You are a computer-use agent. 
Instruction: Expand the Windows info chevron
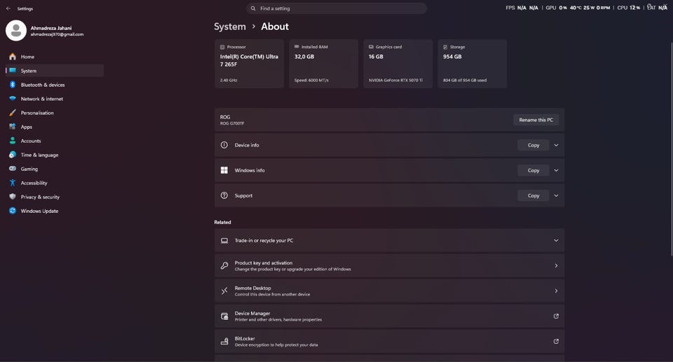(556, 170)
